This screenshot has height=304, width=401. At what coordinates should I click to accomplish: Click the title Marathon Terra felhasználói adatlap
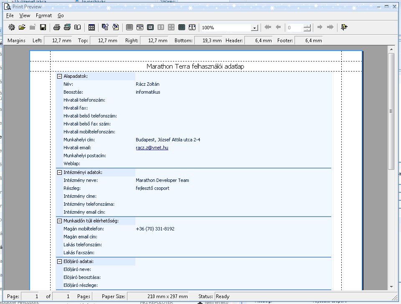click(195, 66)
